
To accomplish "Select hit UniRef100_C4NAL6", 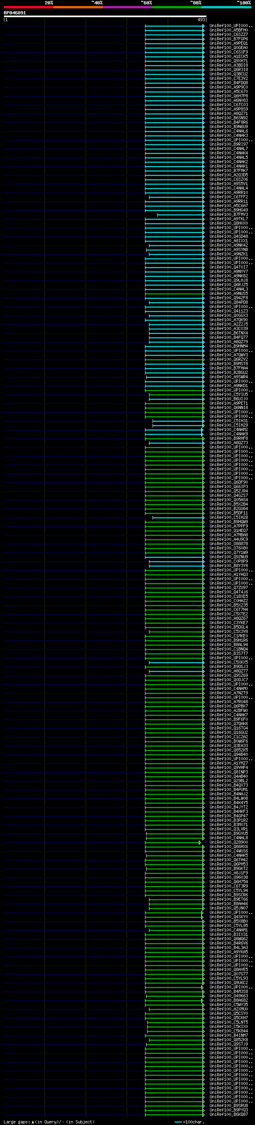I will coord(228,131).
